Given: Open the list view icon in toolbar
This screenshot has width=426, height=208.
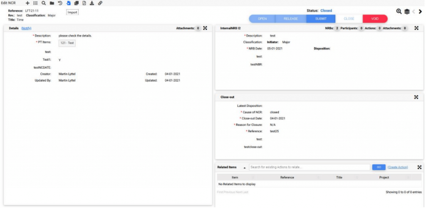Looking at the screenshot, I should pos(35,3).
